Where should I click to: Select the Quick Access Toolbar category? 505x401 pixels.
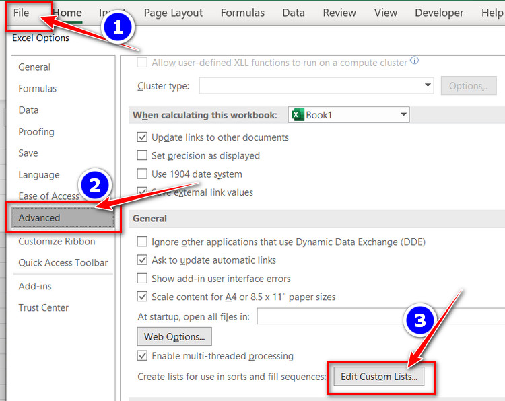(x=63, y=262)
